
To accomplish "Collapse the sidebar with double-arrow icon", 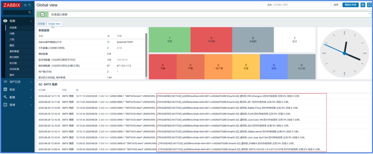I will tap(25, 5).
